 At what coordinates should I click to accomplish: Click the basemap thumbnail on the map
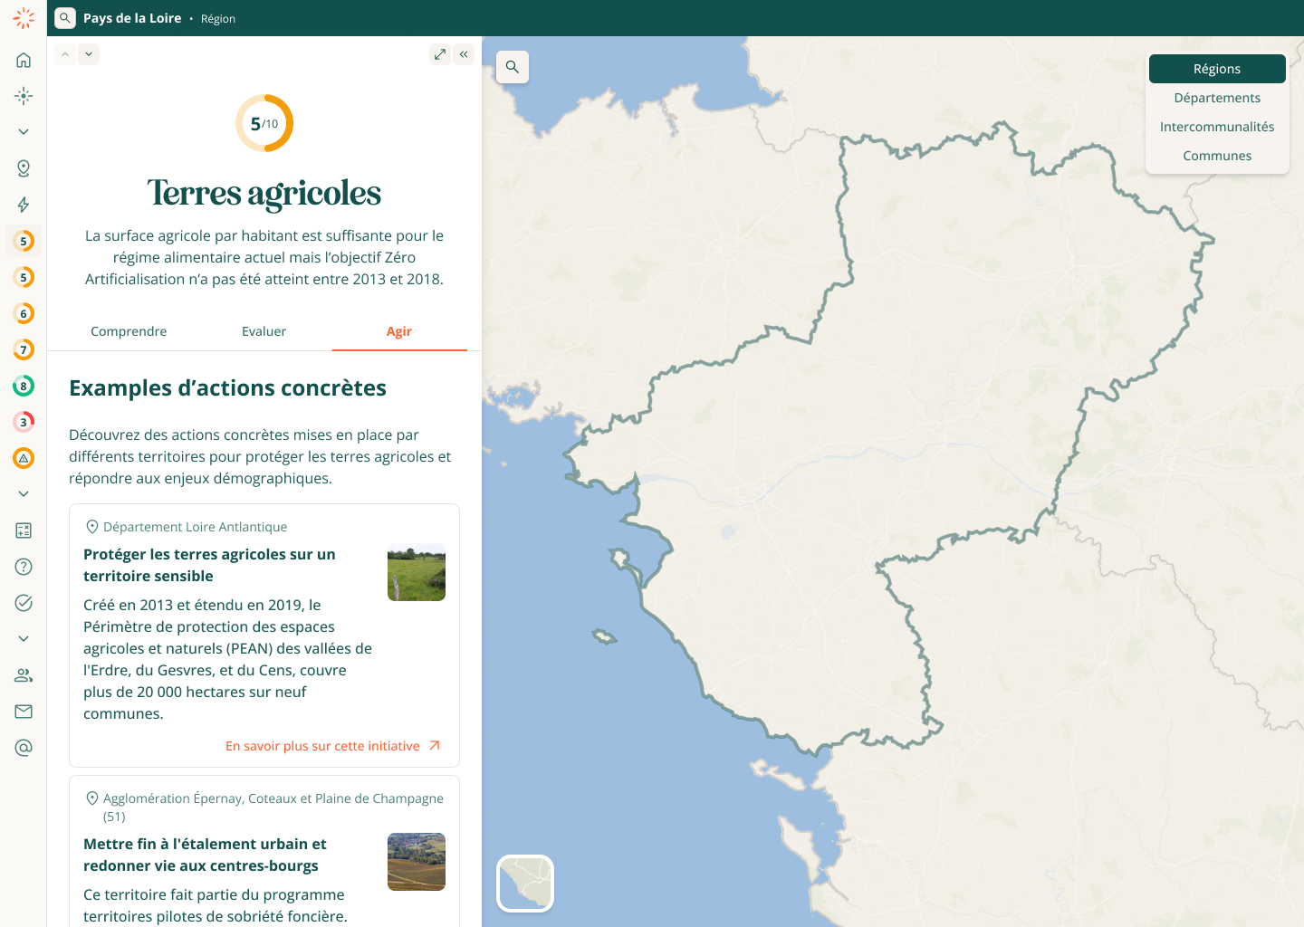(525, 884)
